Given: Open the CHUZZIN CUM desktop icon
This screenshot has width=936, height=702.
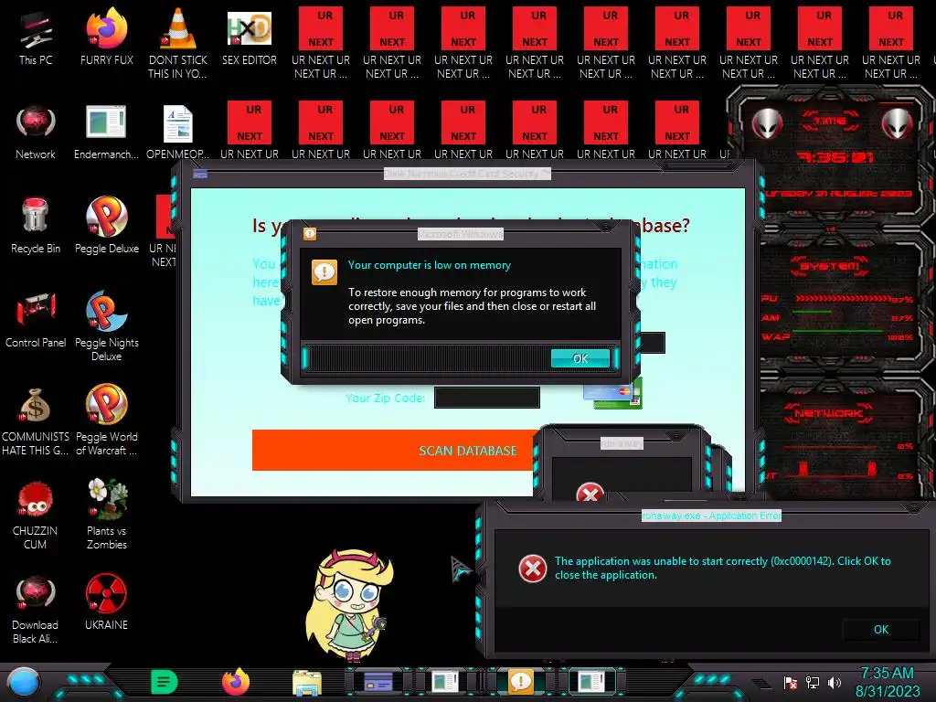Looking at the screenshot, I should click(x=36, y=515).
